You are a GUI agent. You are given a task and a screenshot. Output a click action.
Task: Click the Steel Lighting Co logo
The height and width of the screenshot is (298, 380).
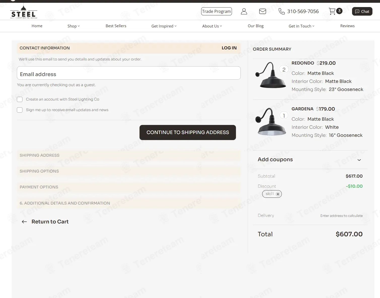point(24,12)
